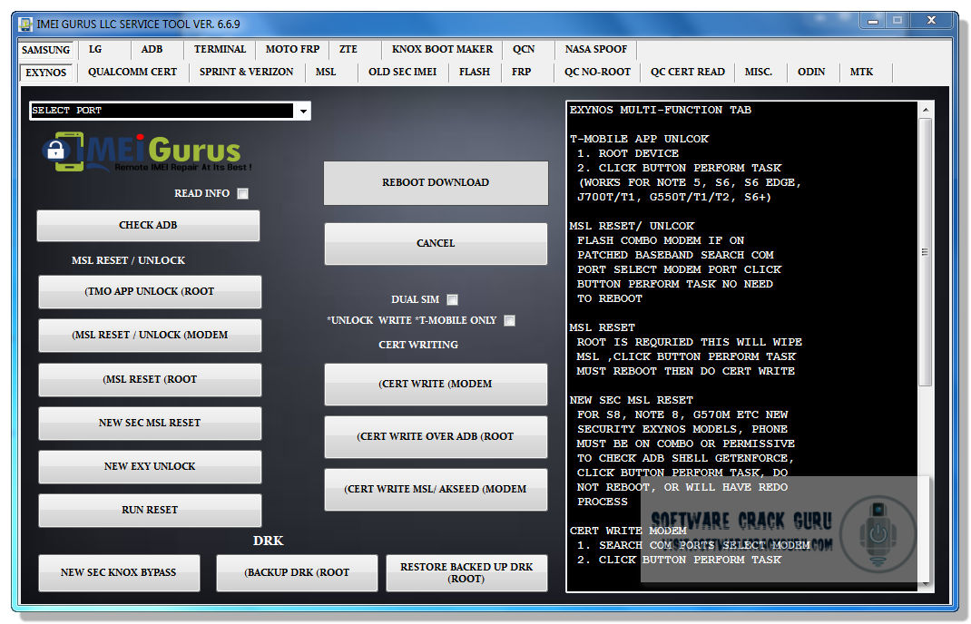The width and height of the screenshot is (971, 624).
Task: Click the CERT WRITE (MODEM button
Action: [436, 385]
